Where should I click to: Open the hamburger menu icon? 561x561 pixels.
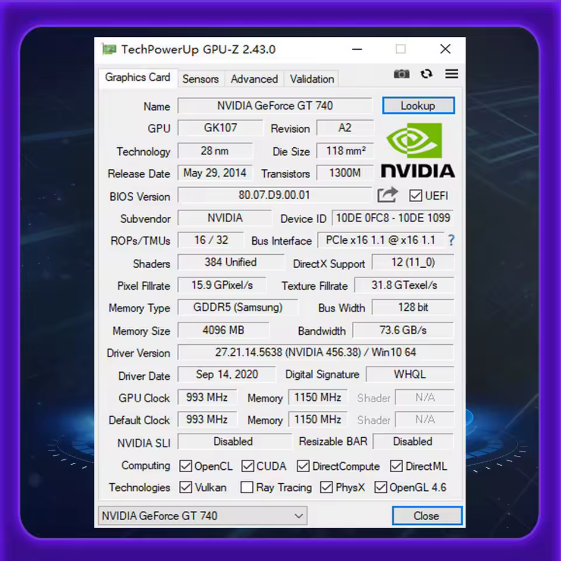(452, 74)
